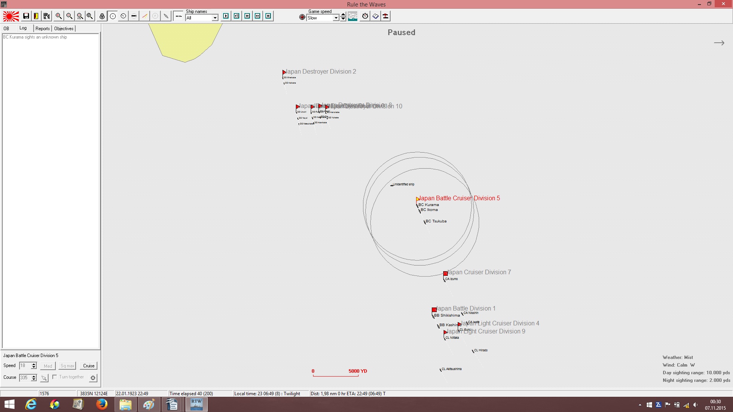
Task: Click the play 5 turns button
Action: point(237,16)
